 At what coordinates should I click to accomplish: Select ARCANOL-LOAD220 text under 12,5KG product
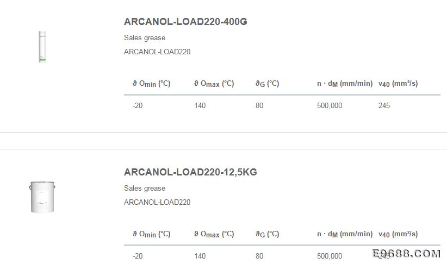157,202
